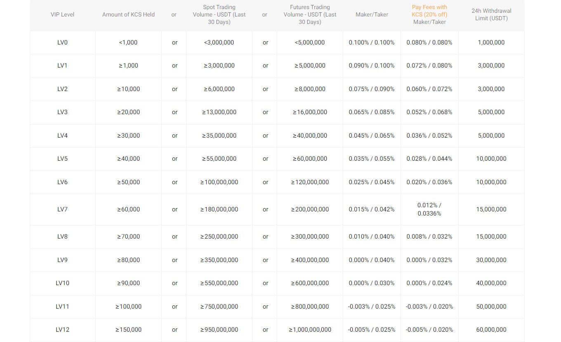Click the ≥100,000,000 spot volume cell
The height and width of the screenshot is (342, 561).
[219, 182]
